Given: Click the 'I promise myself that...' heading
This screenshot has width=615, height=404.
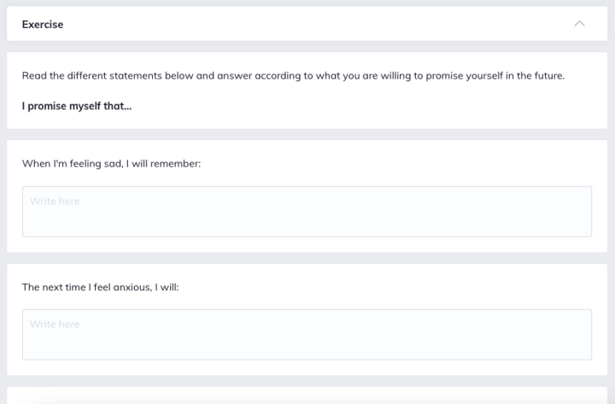Looking at the screenshot, I should point(77,106).
